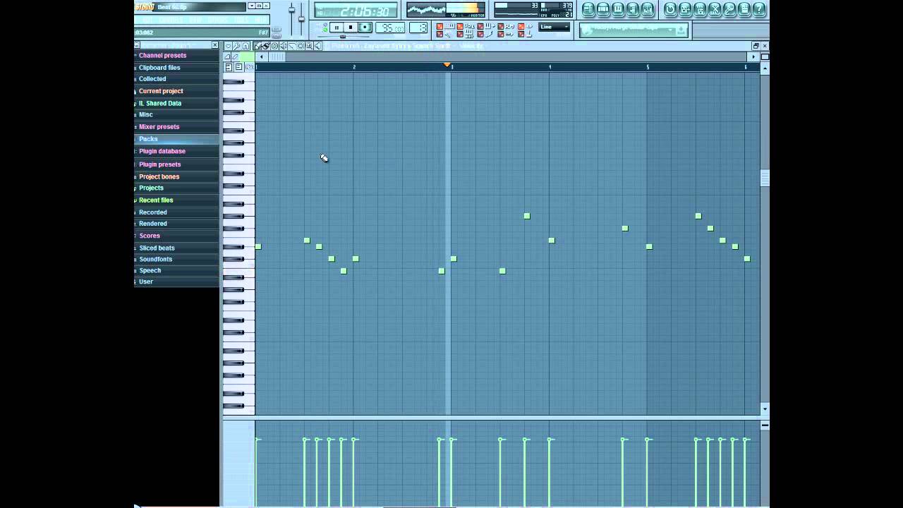Open the Line snap dropdown

point(554,27)
